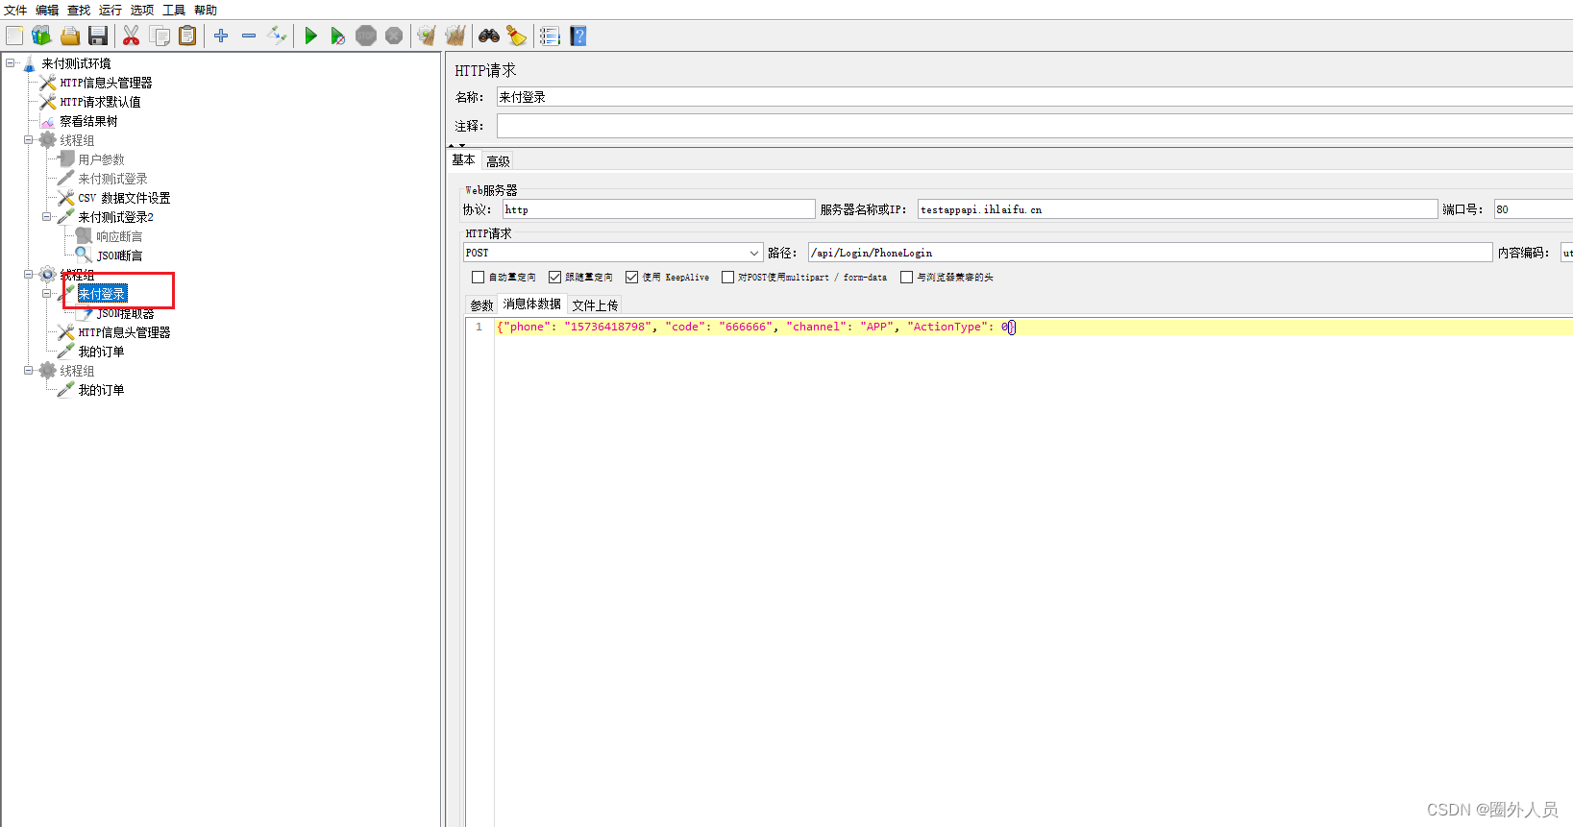
Task: Switch to the 文件上传 tab
Action: (x=595, y=305)
